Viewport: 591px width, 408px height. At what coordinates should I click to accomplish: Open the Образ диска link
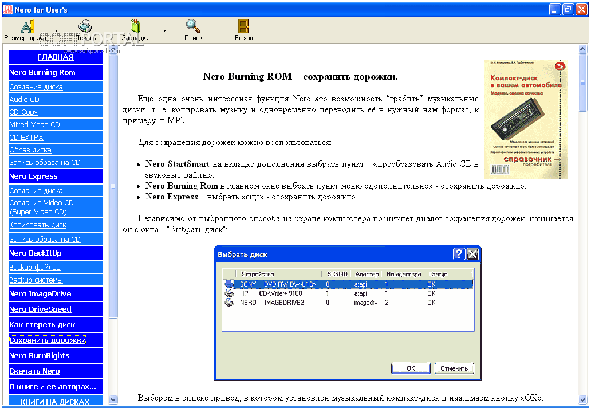tap(30, 150)
